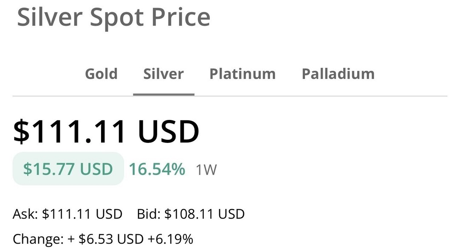This screenshot has width=460, height=250.
Task: Select the Silver tab
Action: (164, 74)
